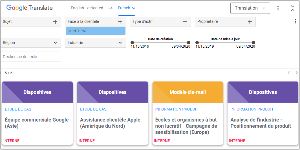Select the French target language tab
Viewport: 300px width, 150px height.
pos(126,8)
